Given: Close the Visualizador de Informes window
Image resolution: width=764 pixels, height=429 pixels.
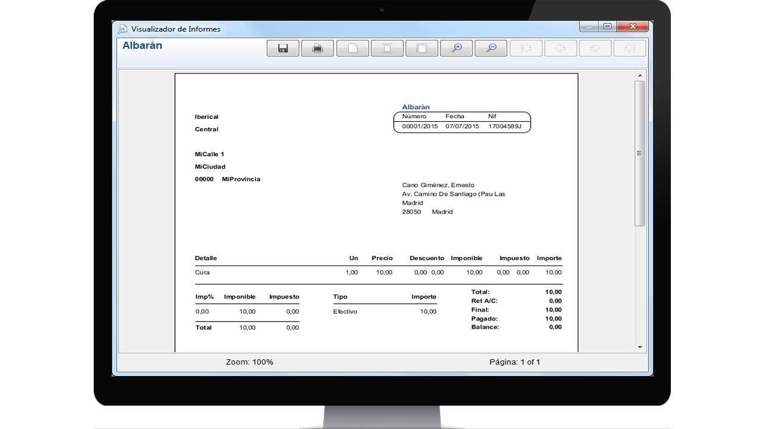Looking at the screenshot, I should click(x=633, y=27).
